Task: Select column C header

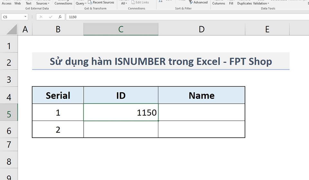Action: (121, 29)
